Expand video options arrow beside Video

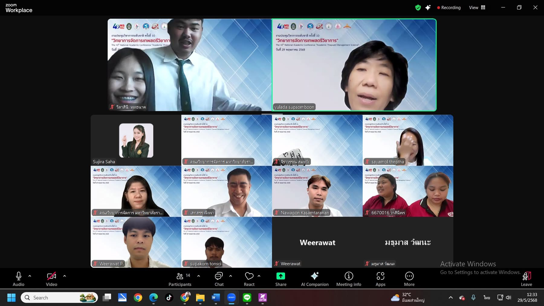pos(64,276)
